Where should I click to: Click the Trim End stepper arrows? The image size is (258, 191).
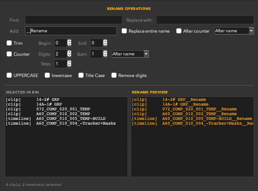pyautogui.click(x=105, y=43)
